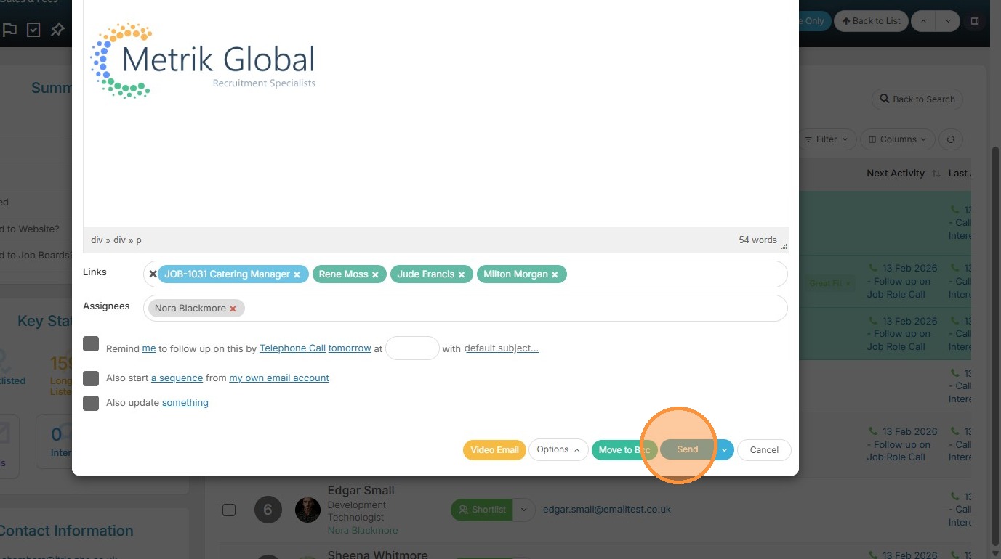Click the 'me' link in the reminder row
The width and height of the screenshot is (1001, 559).
click(149, 348)
